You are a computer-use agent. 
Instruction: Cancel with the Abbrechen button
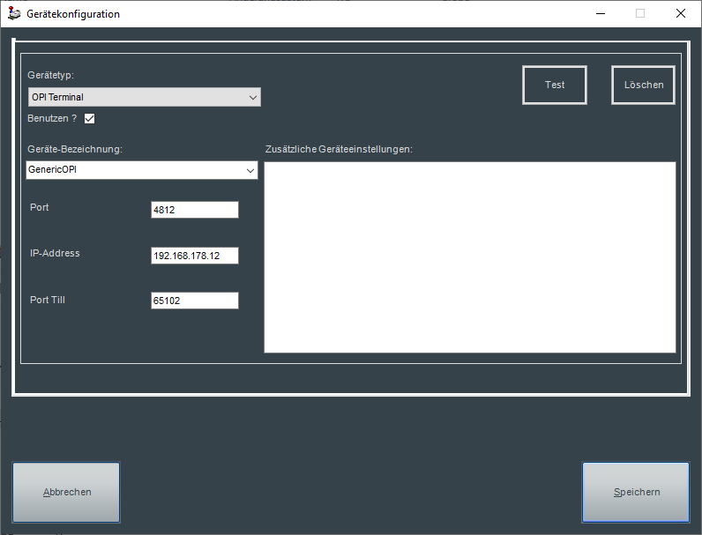tap(67, 493)
